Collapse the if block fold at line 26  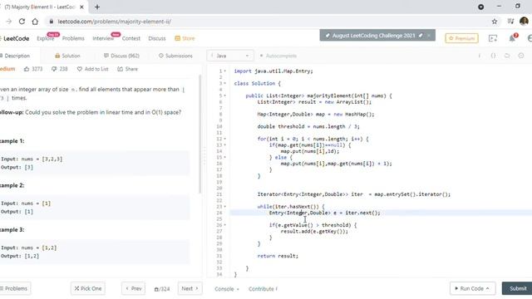click(225, 225)
